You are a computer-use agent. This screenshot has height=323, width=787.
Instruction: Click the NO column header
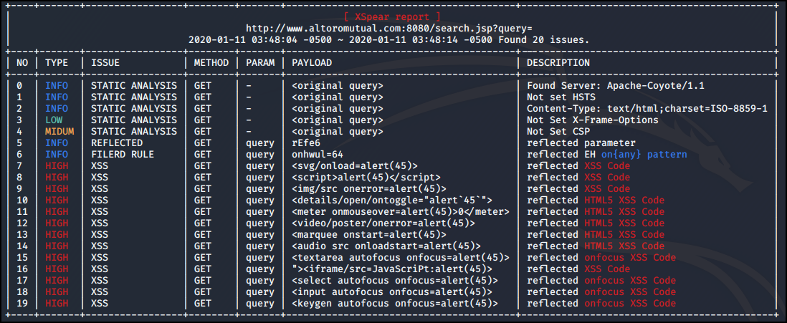pos(23,63)
